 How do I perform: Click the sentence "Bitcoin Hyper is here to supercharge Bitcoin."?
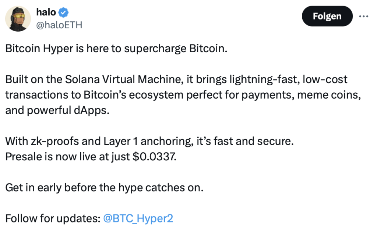pyautogui.click(x=116, y=49)
